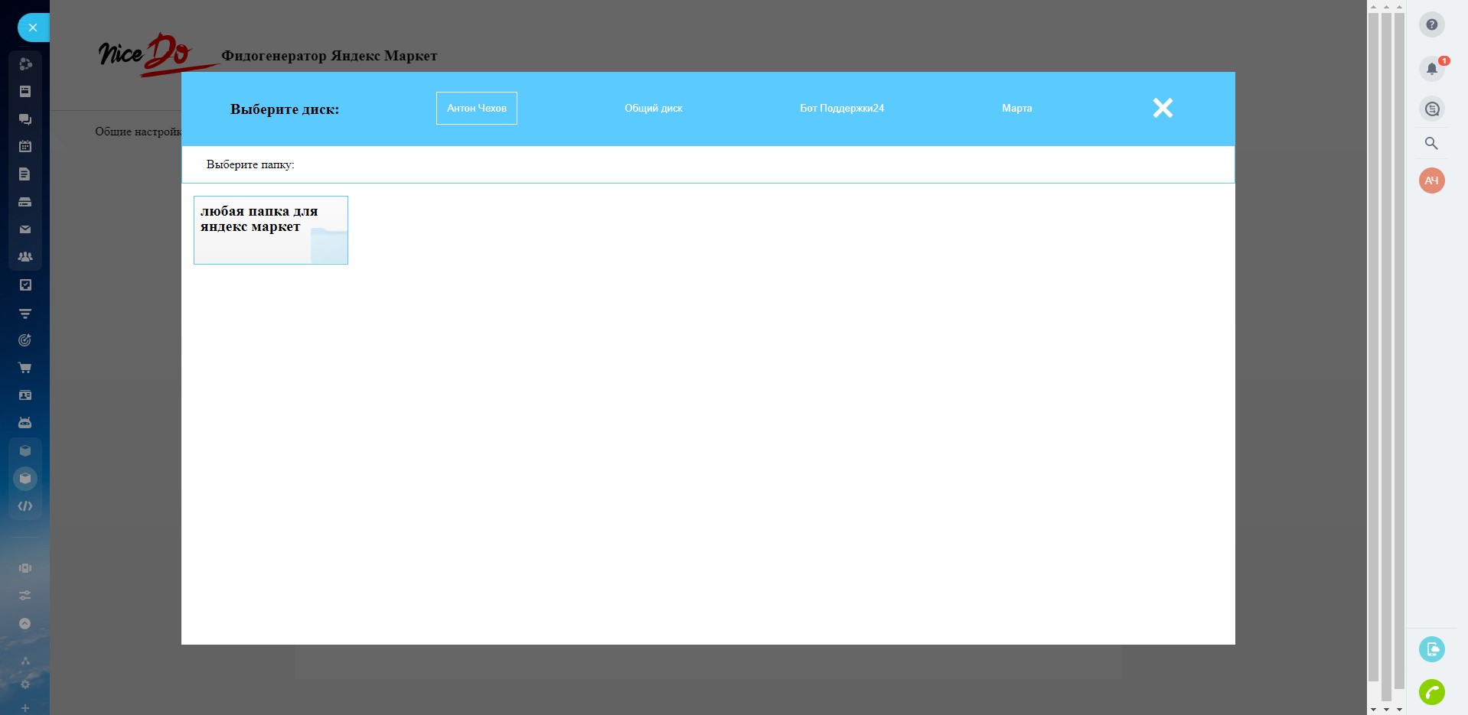Click the blue mobile device cloud icon
The image size is (1468, 715).
point(1432,650)
